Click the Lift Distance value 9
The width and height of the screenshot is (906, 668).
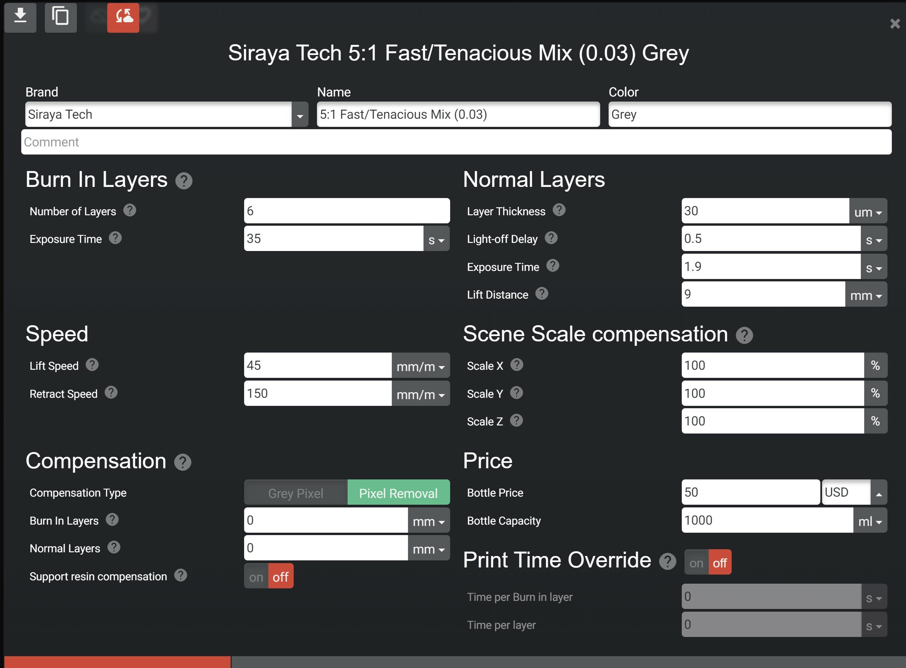click(x=763, y=295)
